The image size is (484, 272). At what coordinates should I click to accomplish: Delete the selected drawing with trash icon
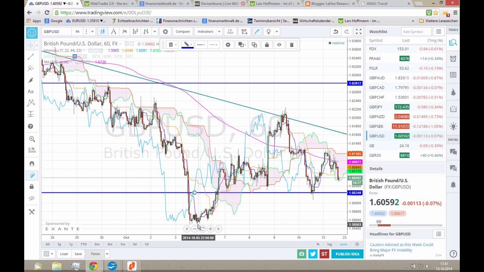pyautogui.click(x=292, y=45)
